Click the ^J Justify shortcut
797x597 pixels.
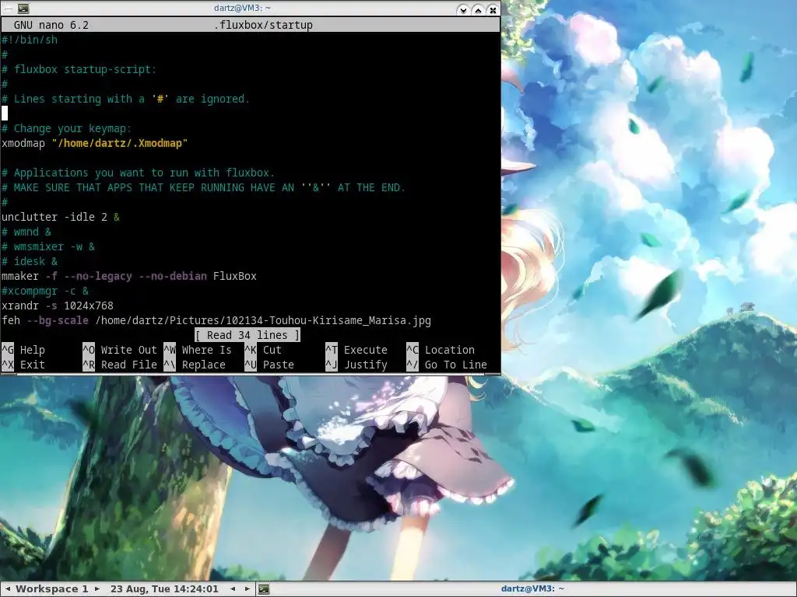tap(356, 365)
